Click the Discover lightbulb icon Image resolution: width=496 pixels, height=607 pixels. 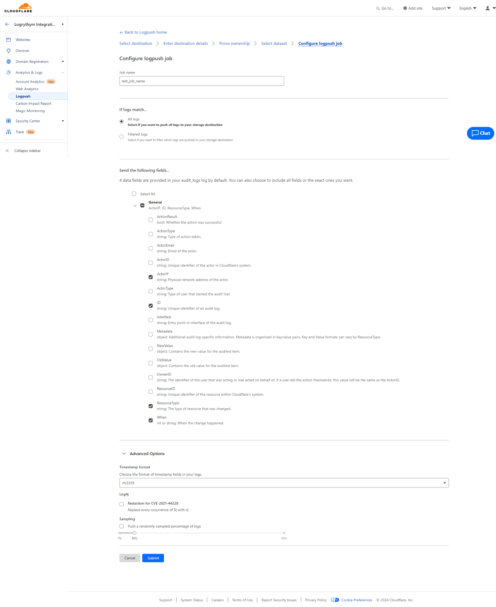tap(8, 50)
